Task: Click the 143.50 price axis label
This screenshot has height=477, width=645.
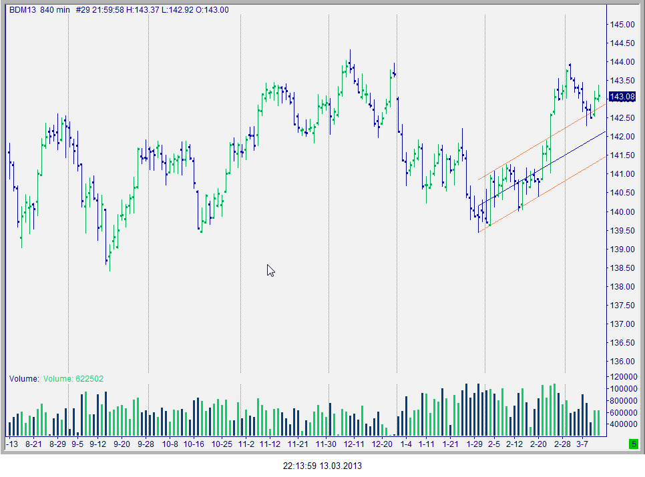Action: click(x=622, y=81)
